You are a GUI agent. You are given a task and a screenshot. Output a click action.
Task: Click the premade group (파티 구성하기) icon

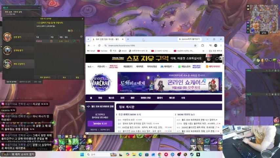click(7, 64)
